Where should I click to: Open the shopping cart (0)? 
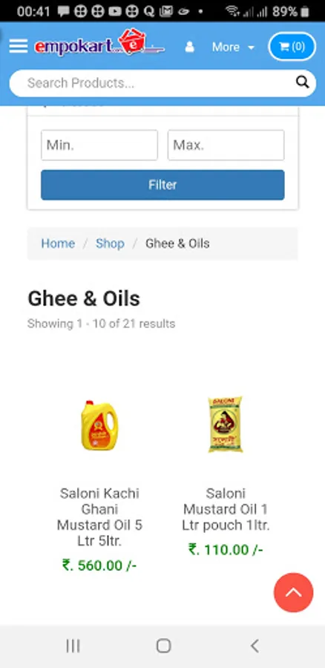(292, 47)
